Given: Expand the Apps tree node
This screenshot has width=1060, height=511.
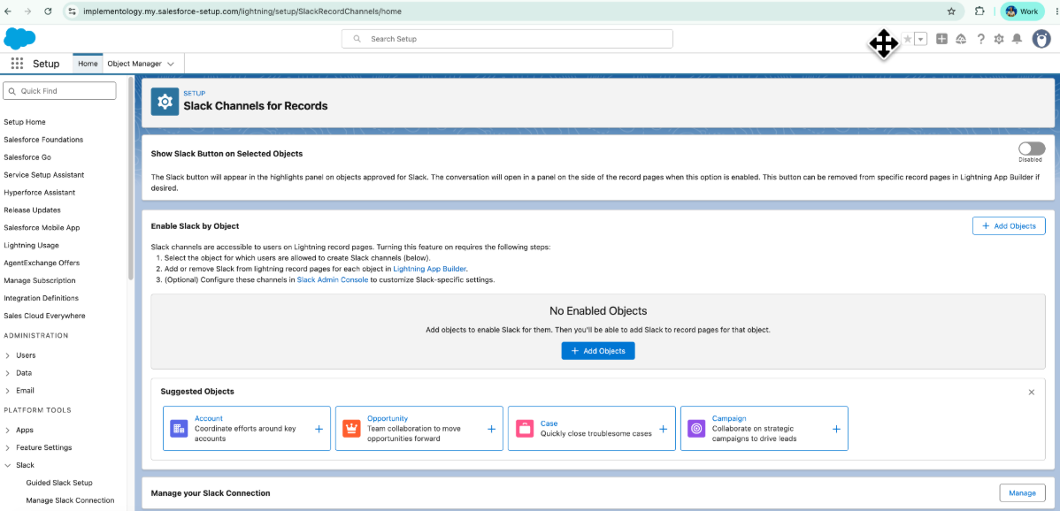Looking at the screenshot, I should point(7,430).
